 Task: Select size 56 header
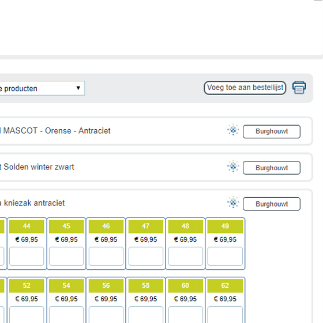pos(106,286)
